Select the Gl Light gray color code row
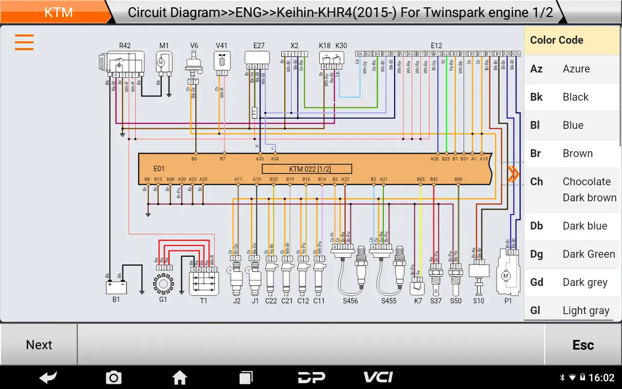The image size is (622, 389). 572,310
